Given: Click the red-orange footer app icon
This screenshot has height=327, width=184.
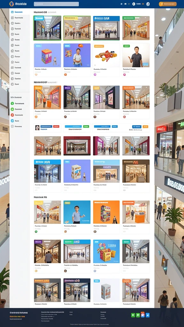Looking at the screenshot, I should pyautogui.click(x=143, y=315).
